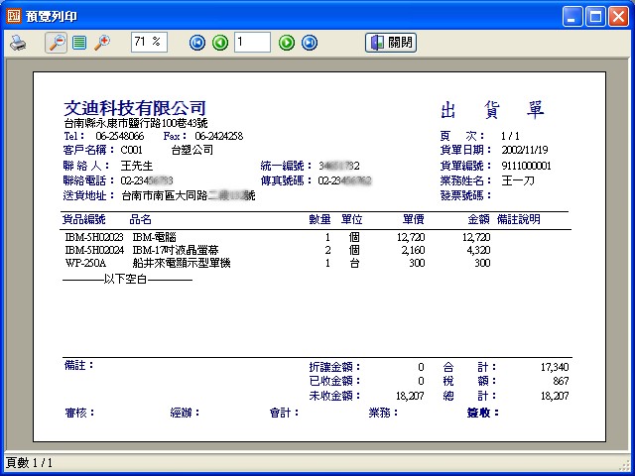Click the 折讓金額 label

tap(334, 367)
